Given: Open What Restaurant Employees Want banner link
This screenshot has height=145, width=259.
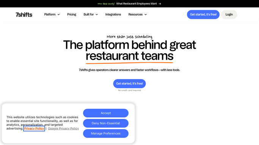Looking at the screenshot, I should pos(137,4).
